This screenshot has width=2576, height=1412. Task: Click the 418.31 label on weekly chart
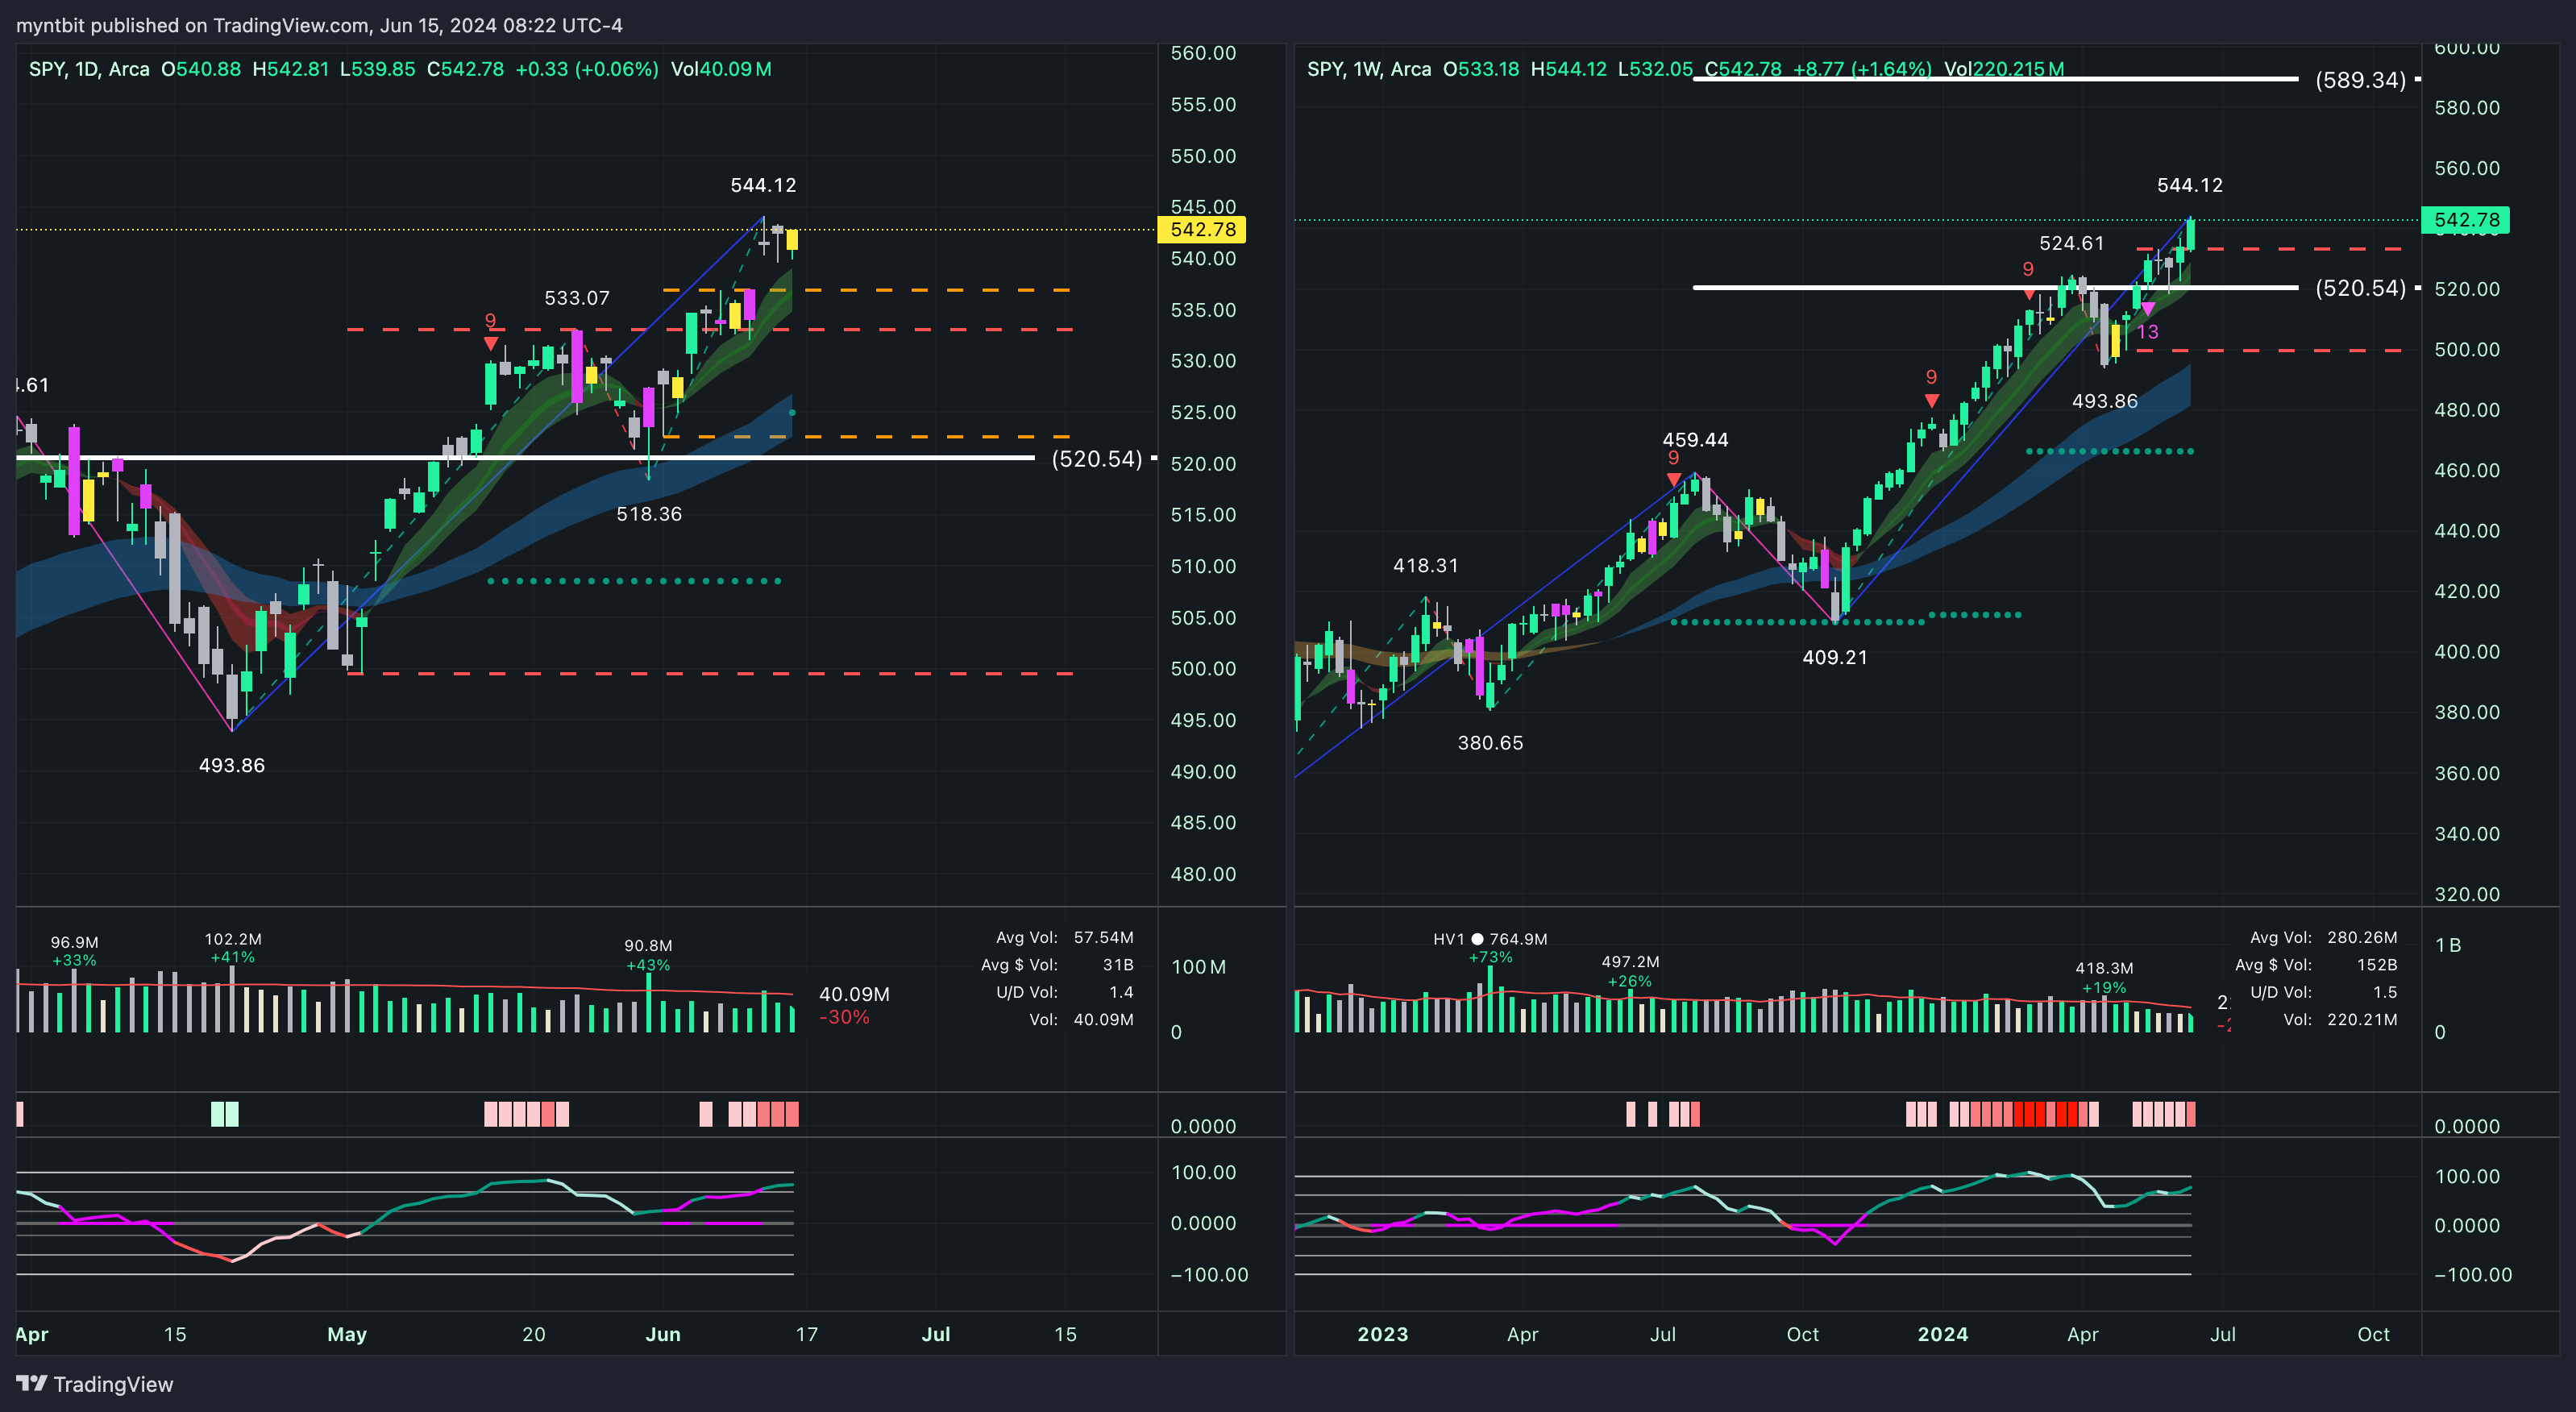click(x=1426, y=565)
